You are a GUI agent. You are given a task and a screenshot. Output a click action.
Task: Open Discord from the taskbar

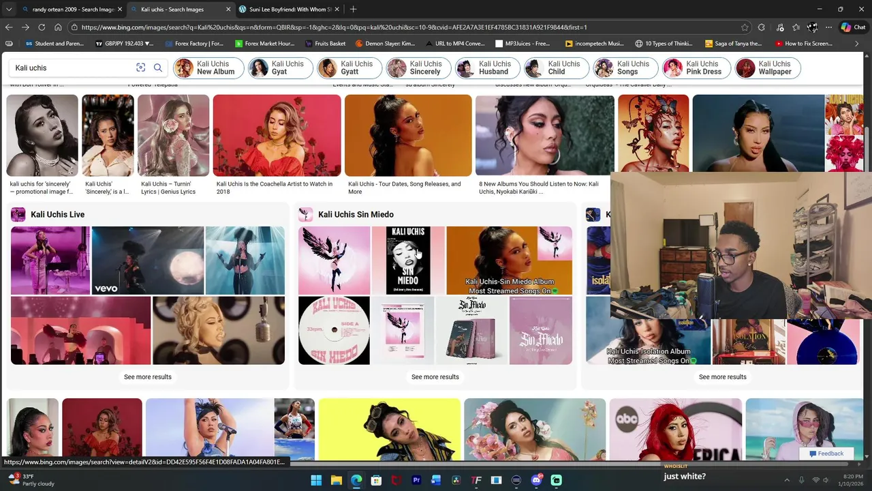point(536,480)
